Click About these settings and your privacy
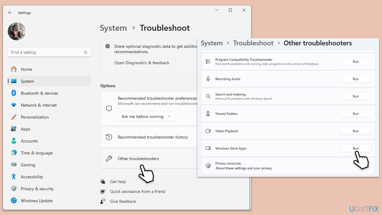382x215 pixels. pos(244,168)
